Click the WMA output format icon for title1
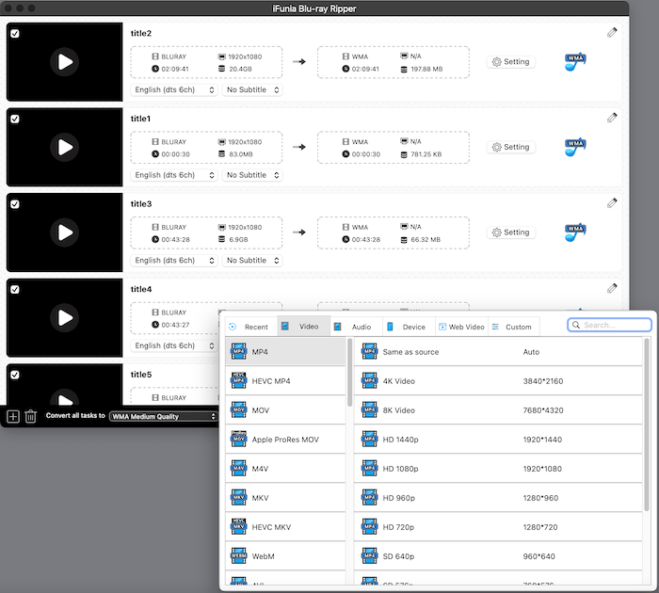 pos(575,147)
